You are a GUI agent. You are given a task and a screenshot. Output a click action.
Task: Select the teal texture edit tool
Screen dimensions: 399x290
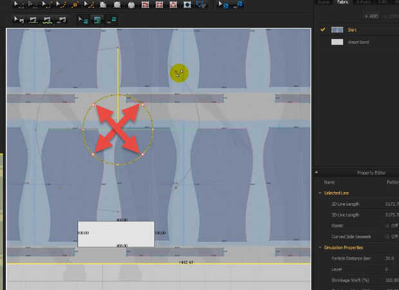tap(97, 20)
